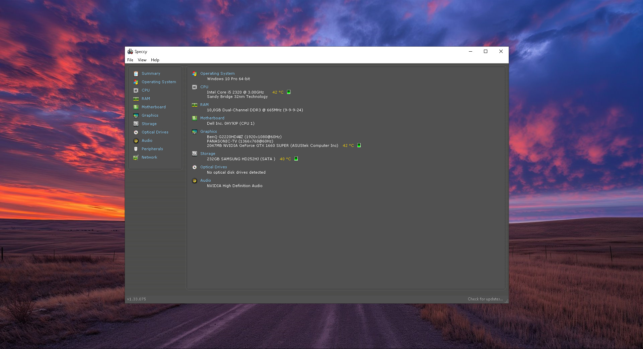
Task: Click the Dell Inc. 0HY9JP motherboard text
Action: (x=231, y=123)
